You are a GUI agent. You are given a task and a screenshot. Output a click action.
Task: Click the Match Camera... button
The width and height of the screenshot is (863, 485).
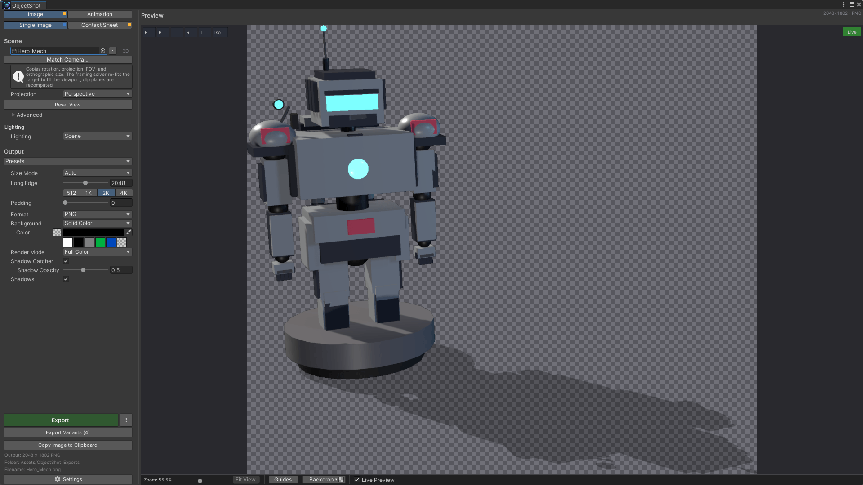[68, 60]
